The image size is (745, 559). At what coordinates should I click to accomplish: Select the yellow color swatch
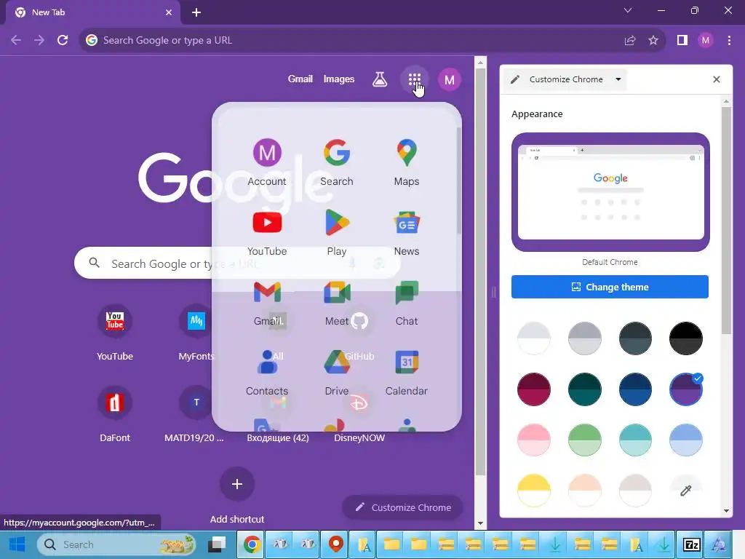coord(533,491)
